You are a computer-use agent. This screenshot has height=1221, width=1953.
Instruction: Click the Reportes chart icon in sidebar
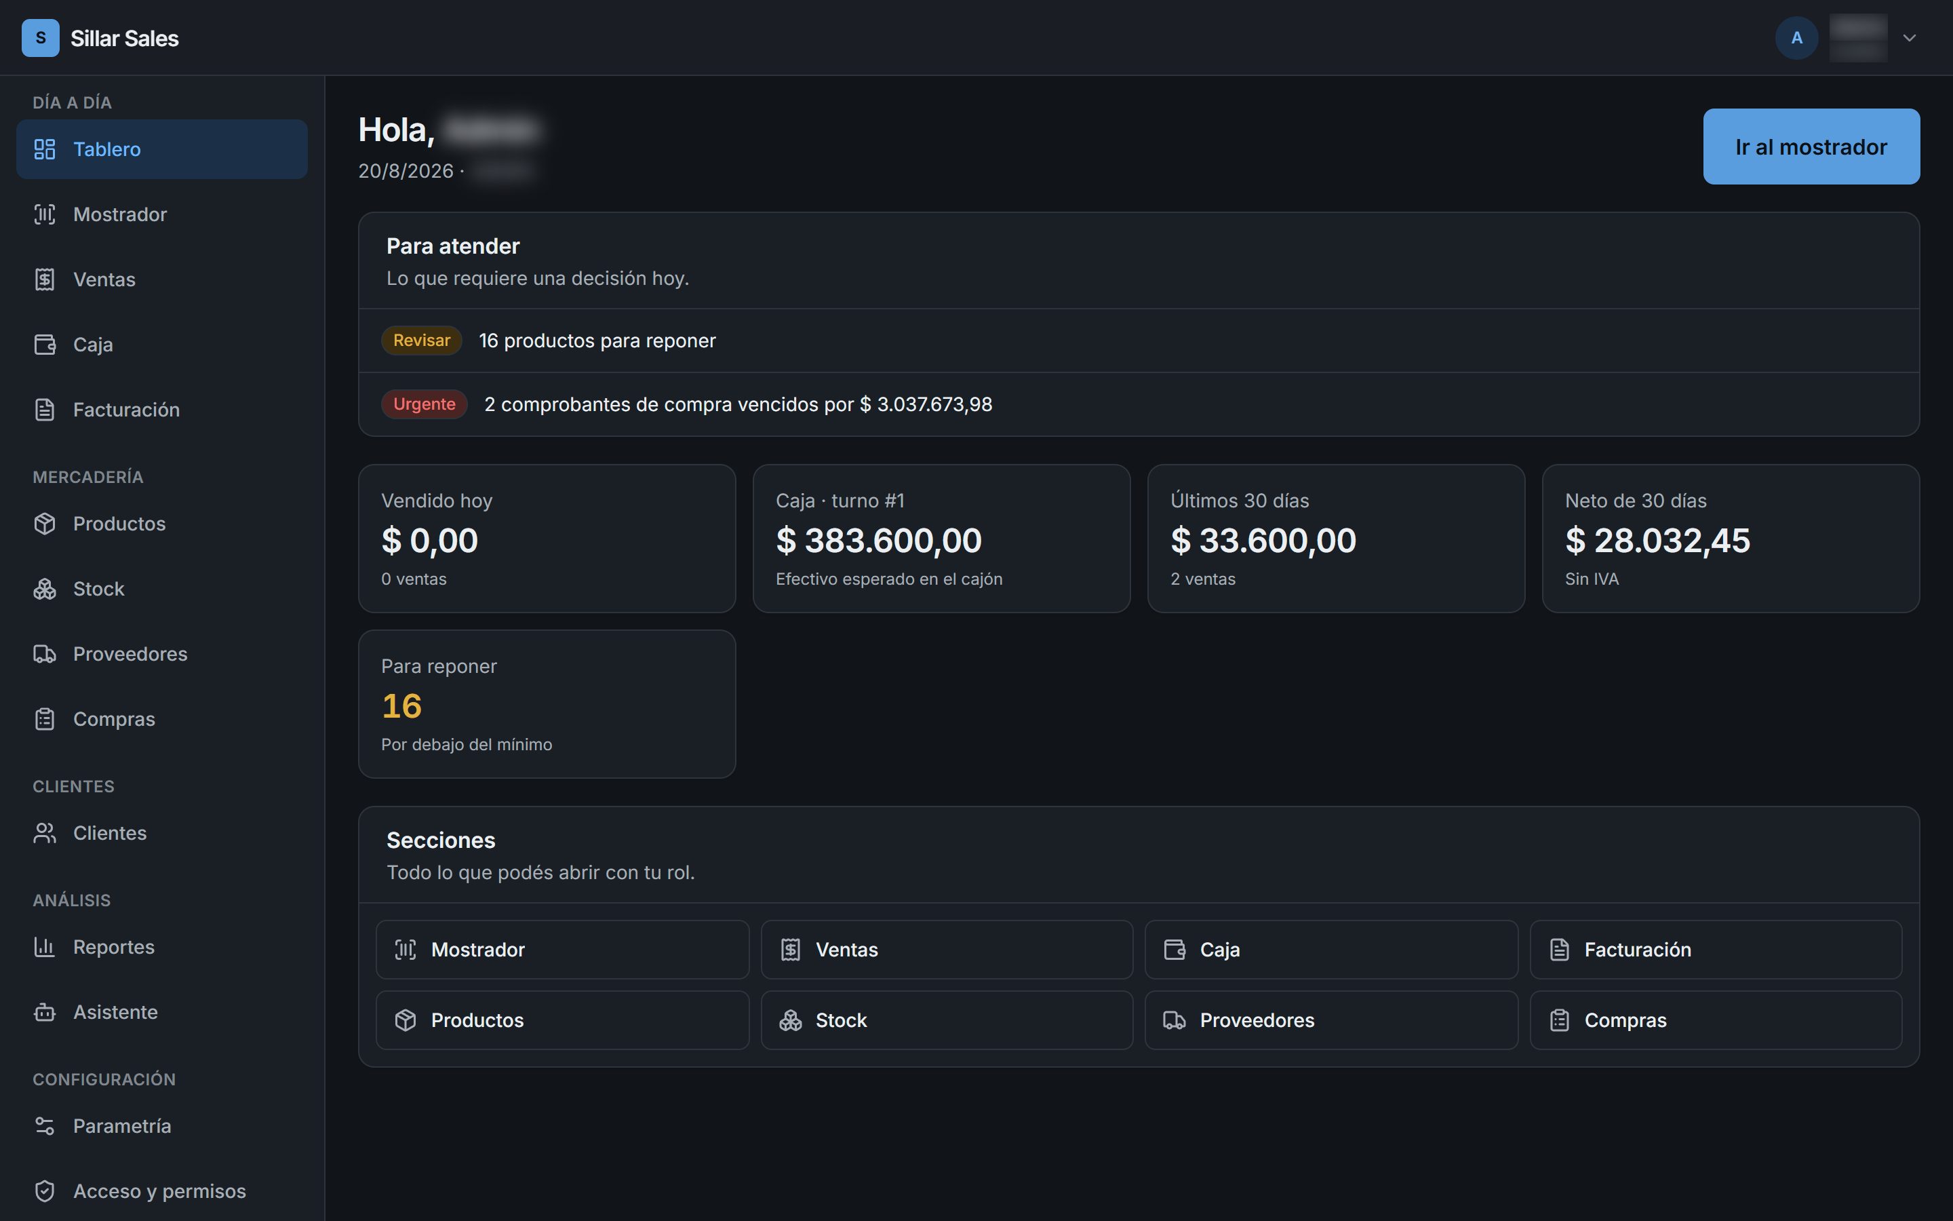pos(44,947)
